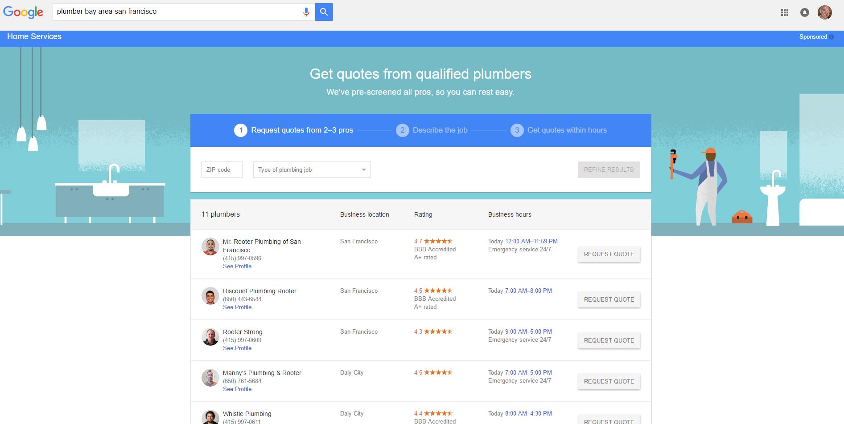
Task: Click step 2 circle icon
Action: (403, 130)
